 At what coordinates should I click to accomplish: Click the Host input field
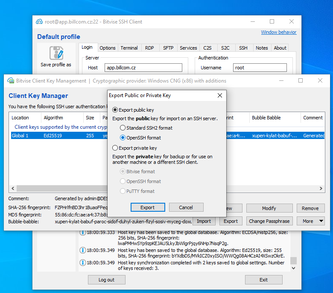(x=143, y=68)
